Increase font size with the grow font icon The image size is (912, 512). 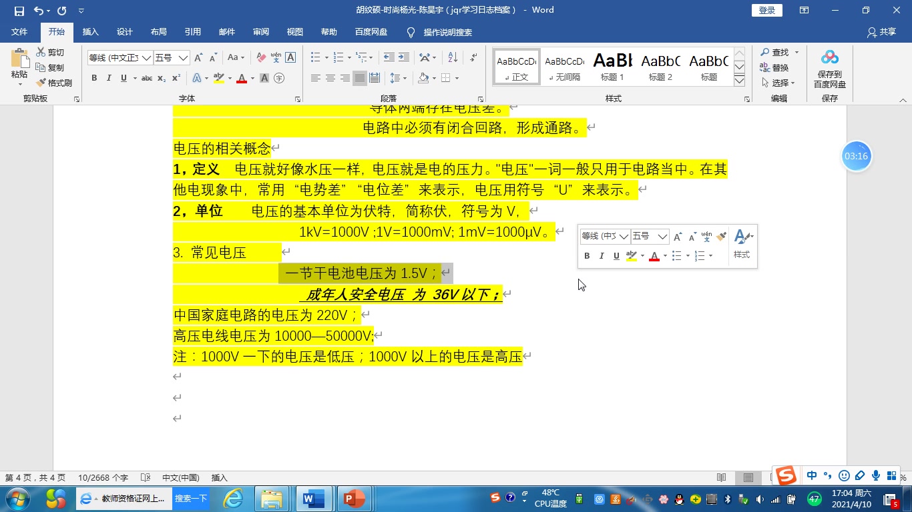pyautogui.click(x=198, y=58)
